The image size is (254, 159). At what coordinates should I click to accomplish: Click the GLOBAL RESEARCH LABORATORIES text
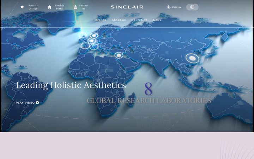tap(149, 101)
